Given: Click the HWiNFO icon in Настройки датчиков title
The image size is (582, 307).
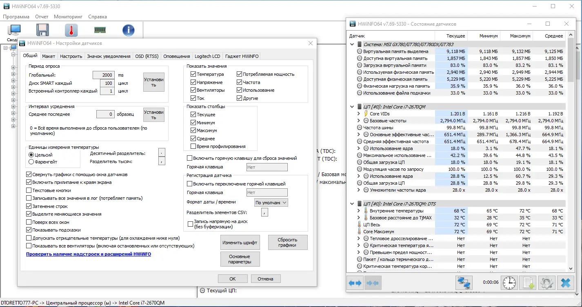Looking at the screenshot, I should point(22,43).
